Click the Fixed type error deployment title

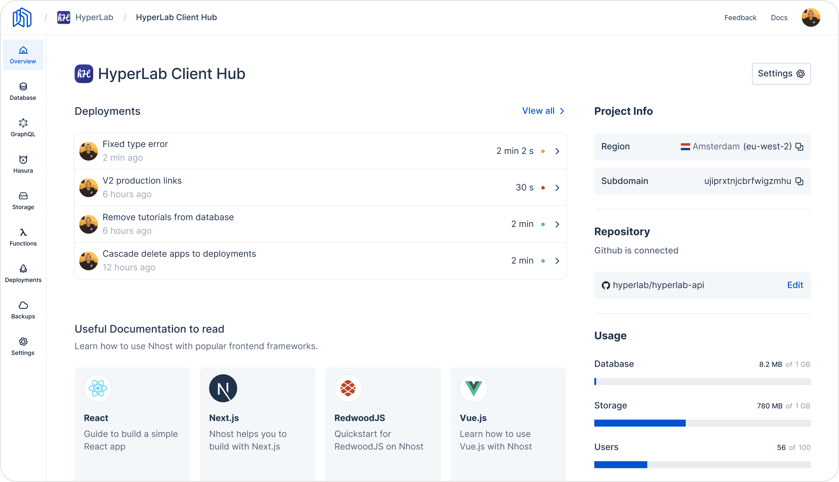[x=135, y=144]
